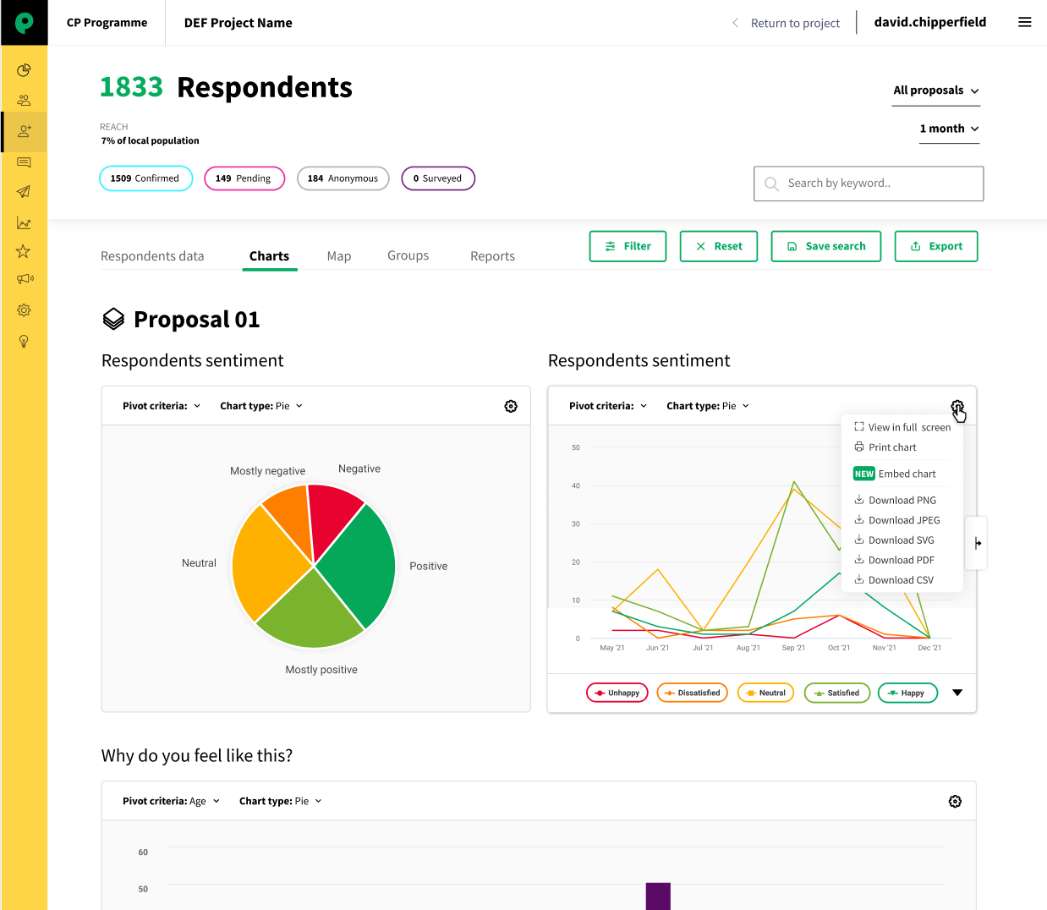1047x910 pixels.
Task: Click the pie chart icon in sidebar
Action: [24, 70]
